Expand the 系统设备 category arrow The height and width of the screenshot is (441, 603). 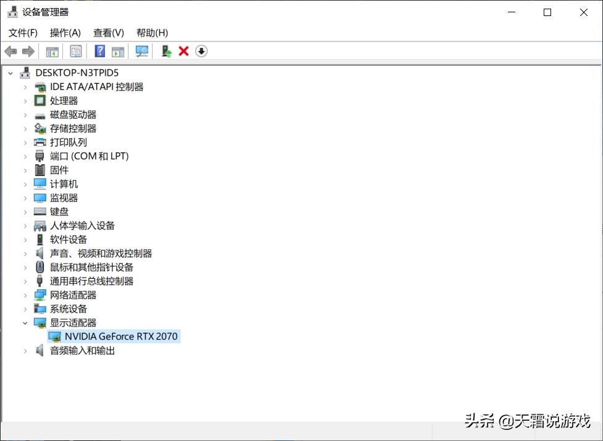click(x=25, y=309)
